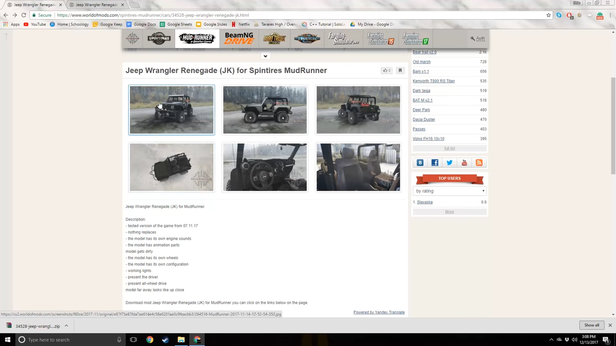The height and width of the screenshot is (346, 616).
Task: Open the Jeep top-down screenshot
Action: click(x=171, y=167)
